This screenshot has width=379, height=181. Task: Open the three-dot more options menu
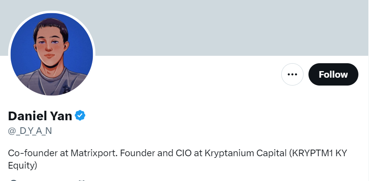click(292, 74)
